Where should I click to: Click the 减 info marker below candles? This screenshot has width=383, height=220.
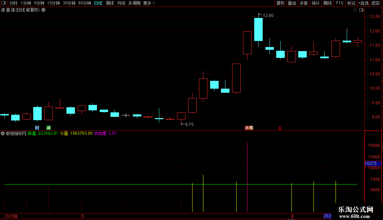pos(48,128)
